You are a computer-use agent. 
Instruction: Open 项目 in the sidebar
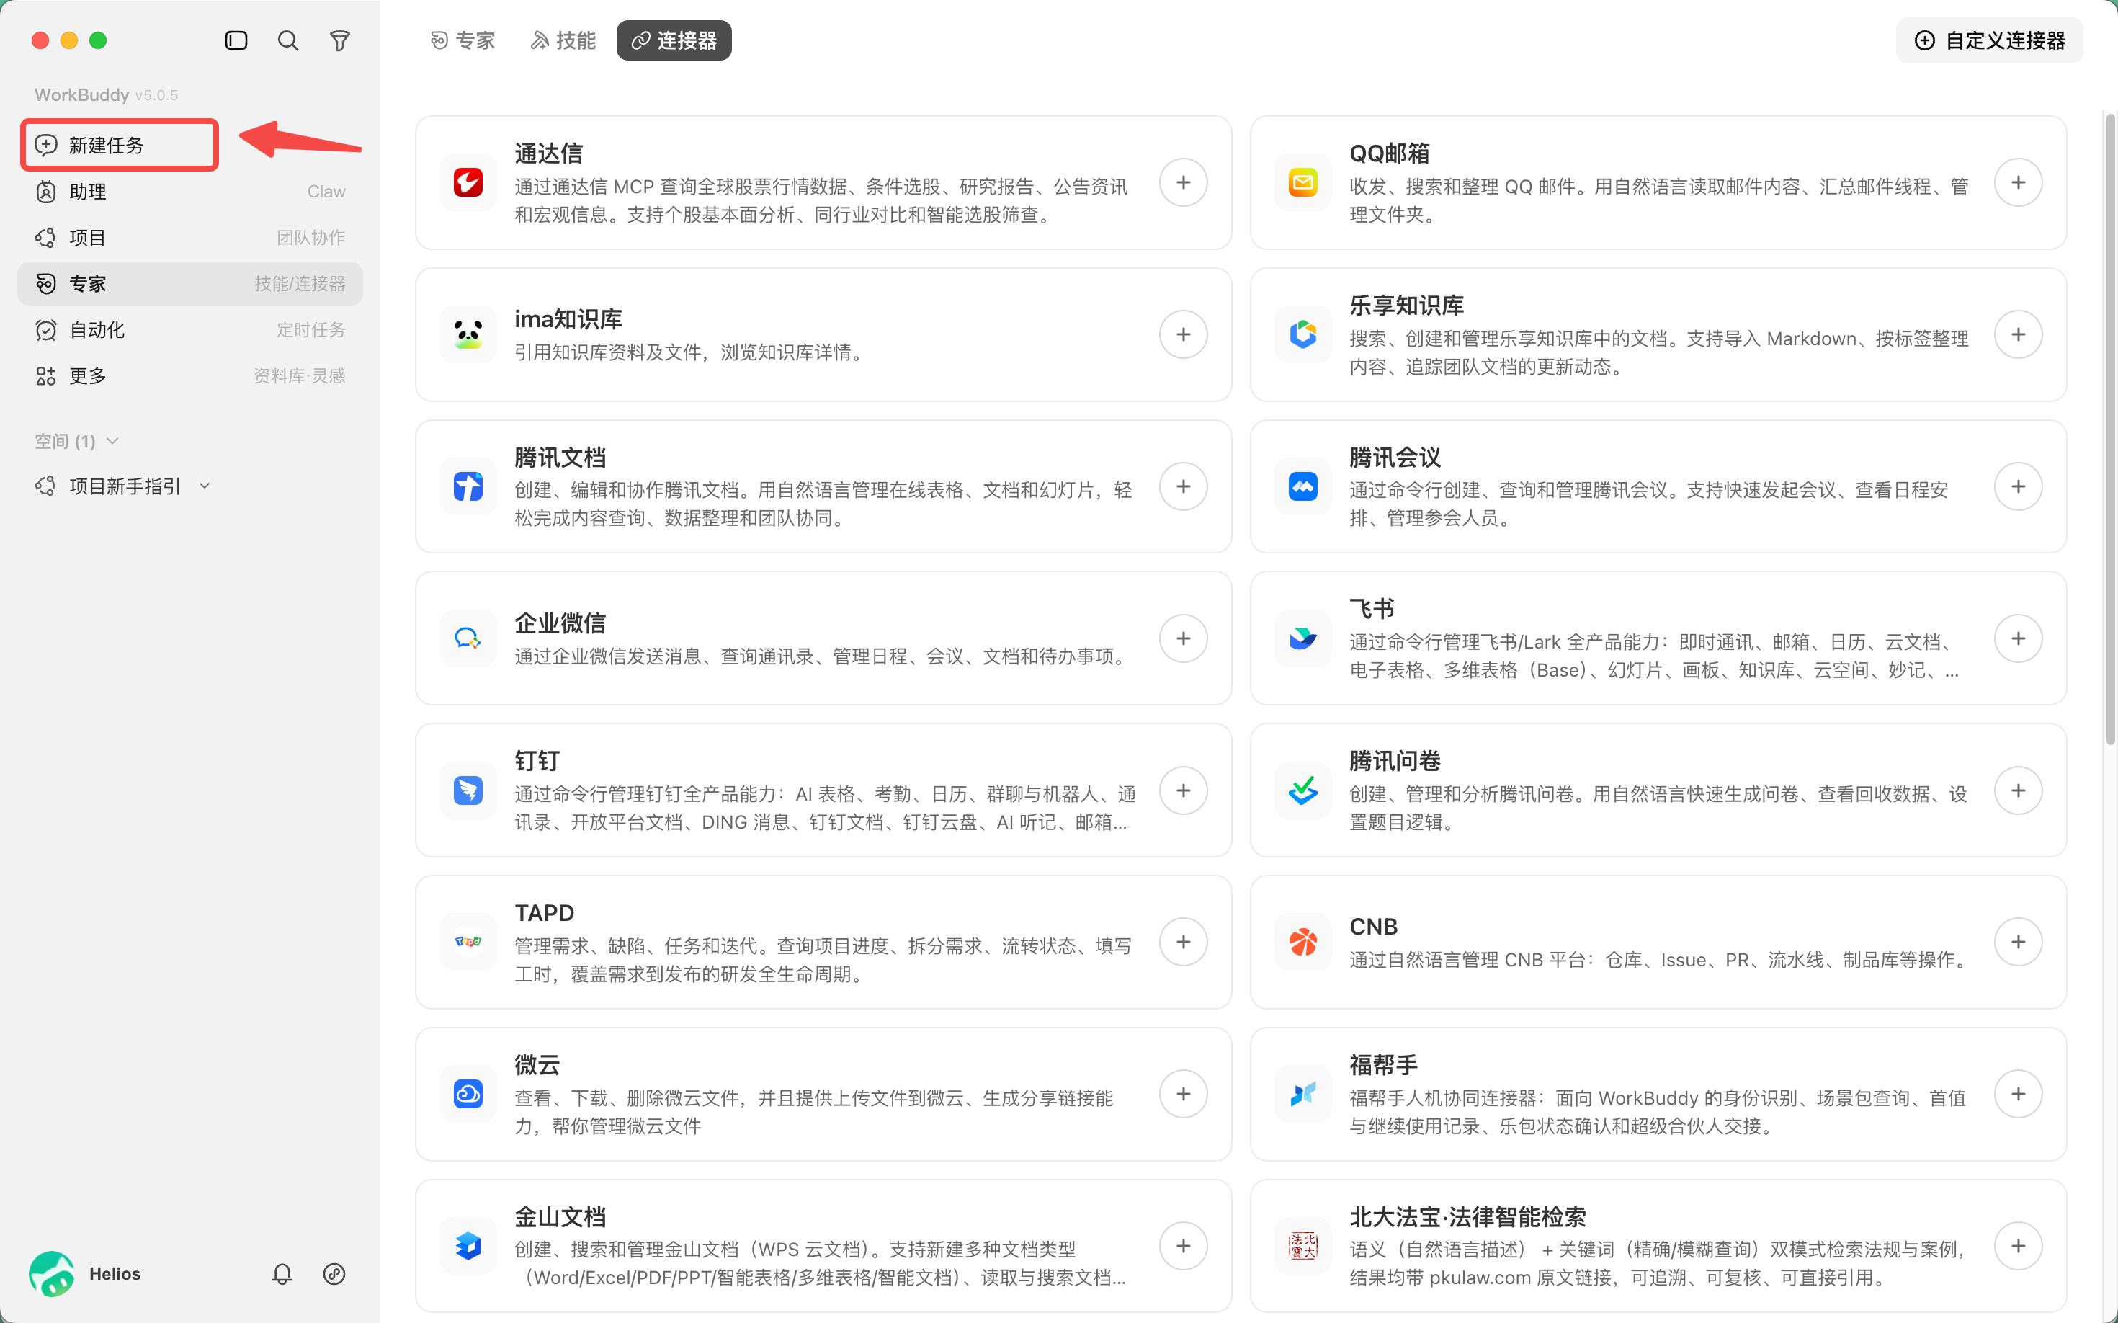click(190, 237)
